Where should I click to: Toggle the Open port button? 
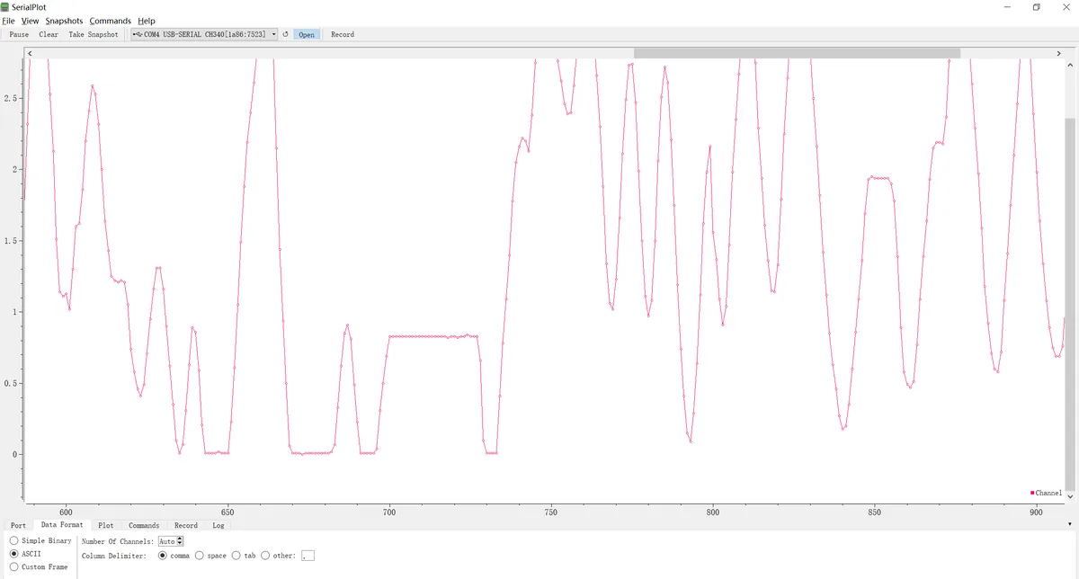point(307,34)
